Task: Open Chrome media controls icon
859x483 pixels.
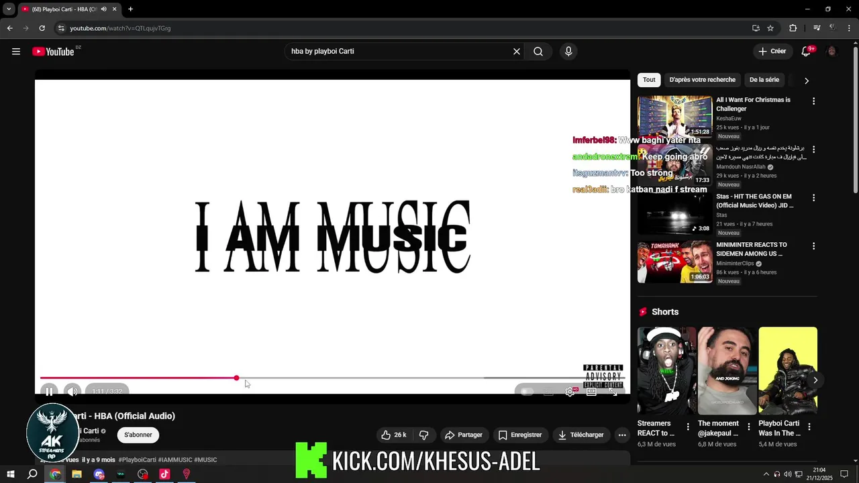Action: point(817,28)
